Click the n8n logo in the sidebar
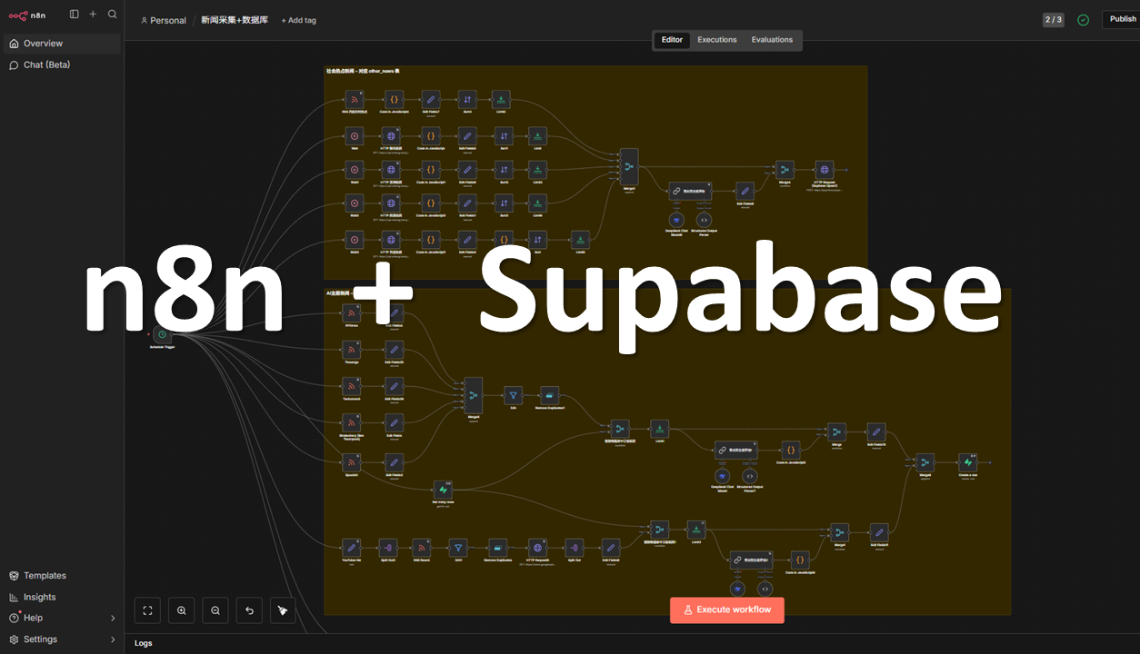 [27, 15]
